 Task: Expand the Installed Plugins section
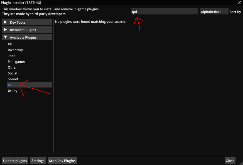[x=27, y=30]
